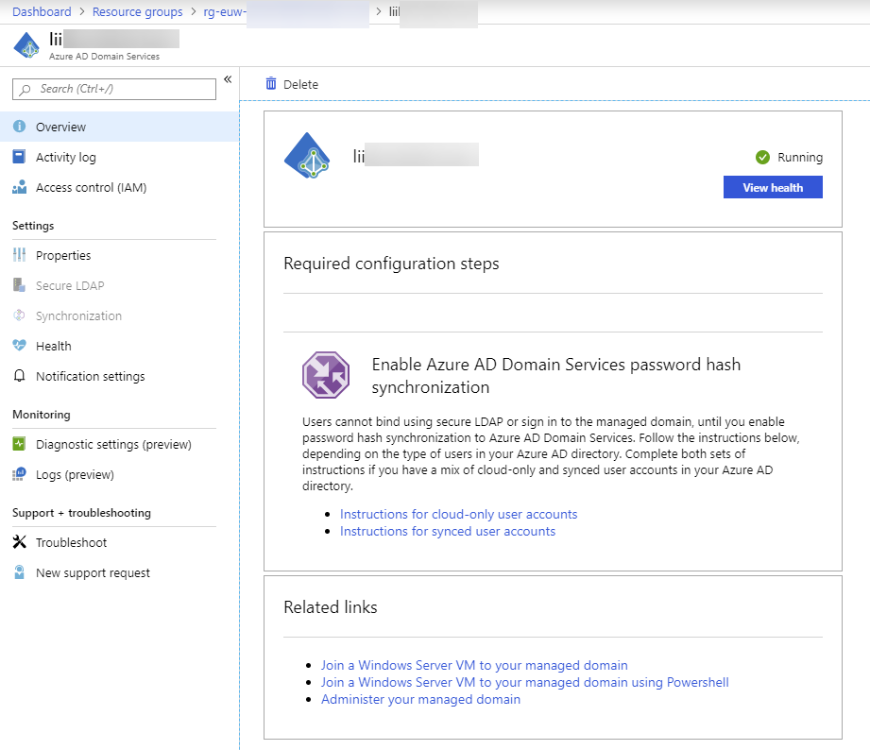Select Troubleshoot under Support
Viewport: 870px width, 750px height.
coord(119,542)
